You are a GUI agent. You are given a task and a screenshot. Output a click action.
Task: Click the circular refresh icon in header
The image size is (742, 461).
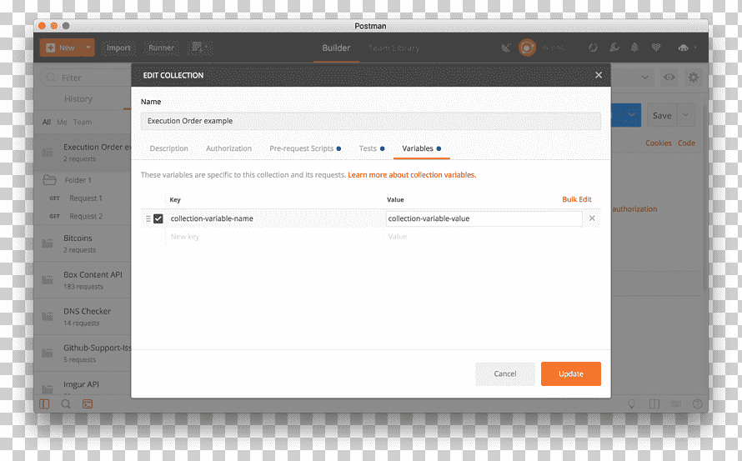(593, 48)
